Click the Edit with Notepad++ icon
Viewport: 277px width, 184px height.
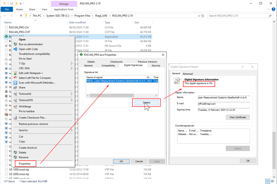click(x=15, y=73)
